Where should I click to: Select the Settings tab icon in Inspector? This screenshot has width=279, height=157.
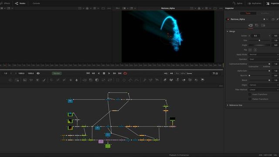pyautogui.click(x=263, y=25)
